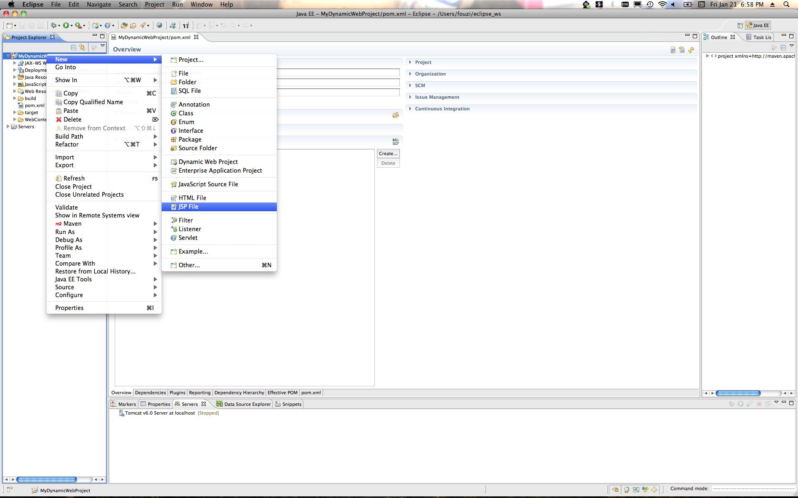The width and height of the screenshot is (798, 498).
Task: Click the status bar star icon
Action: pyautogui.click(x=654, y=490)
